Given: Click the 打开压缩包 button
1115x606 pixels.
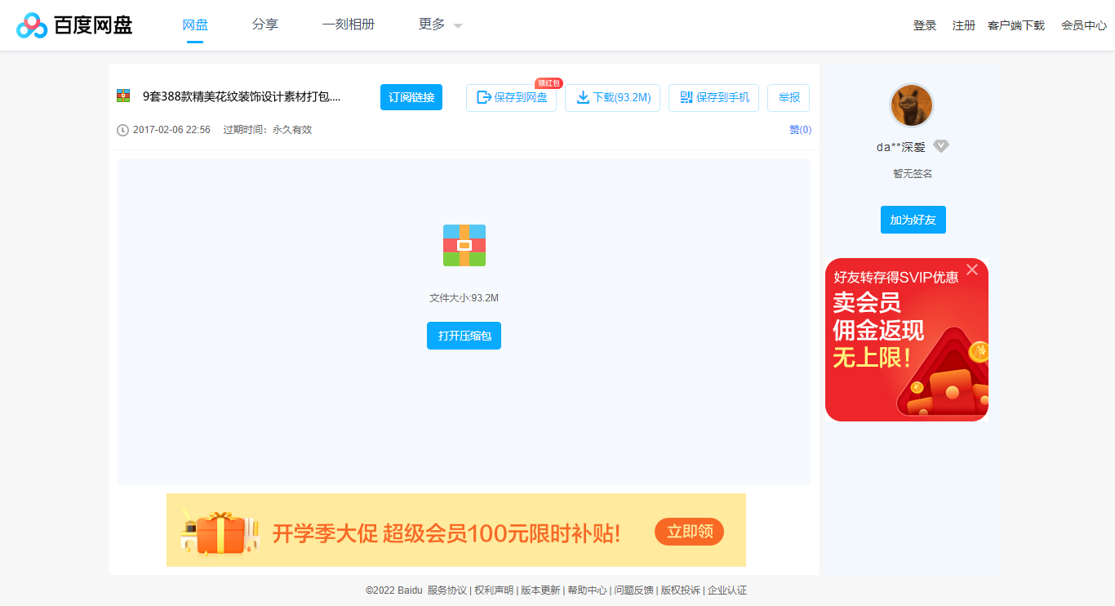Looking at the screenshot, I should 464,335.
